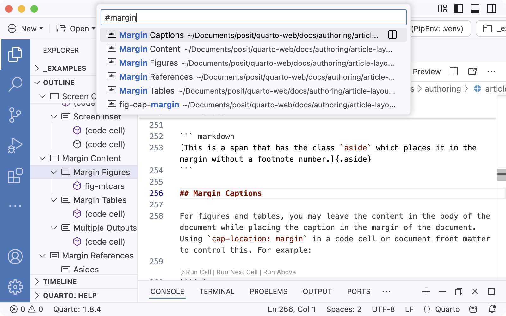Switch to the TERMINAL tab
Image resolution: width=506 pixels, height=316 pixels.
pyautogui.click(x=217, y=291)
